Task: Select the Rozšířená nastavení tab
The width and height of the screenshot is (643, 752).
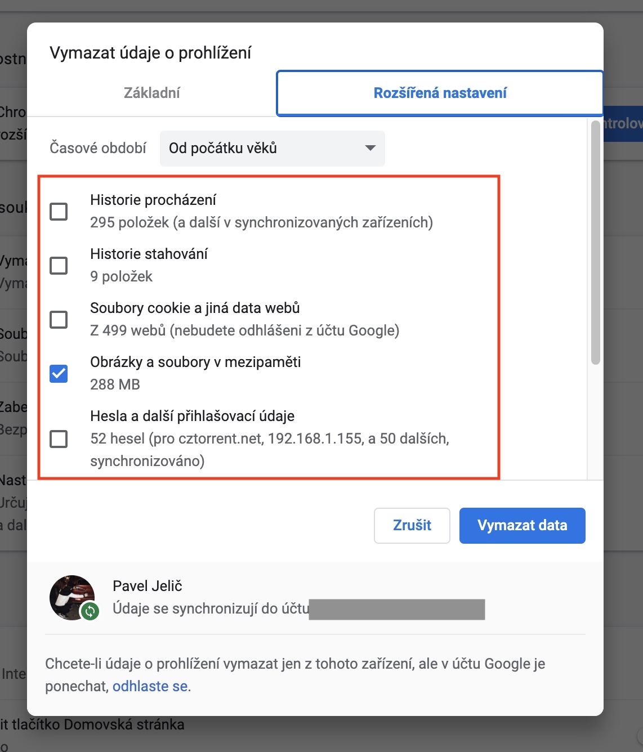Action: (440, 93)
